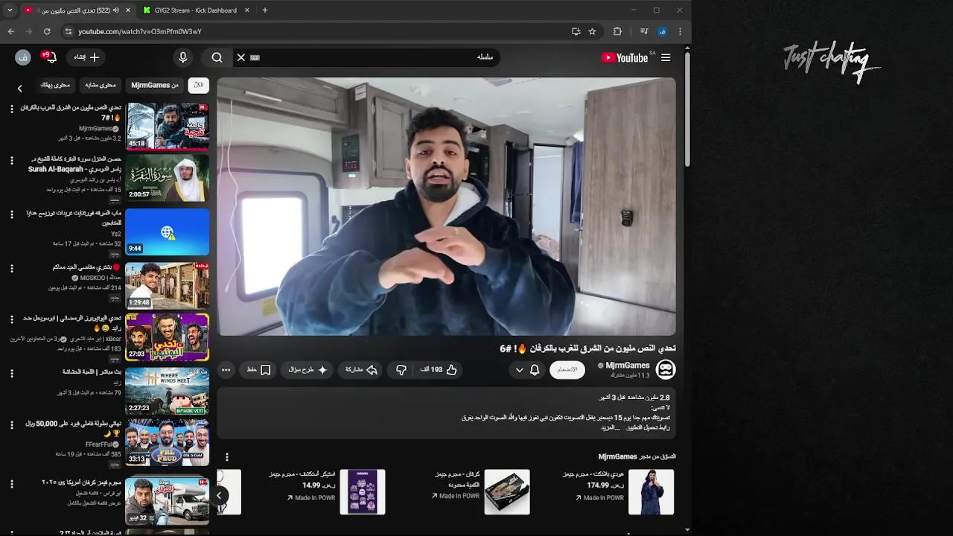Open the MjrmGames channel name link

pyautogui.click(x=628, y=366)
